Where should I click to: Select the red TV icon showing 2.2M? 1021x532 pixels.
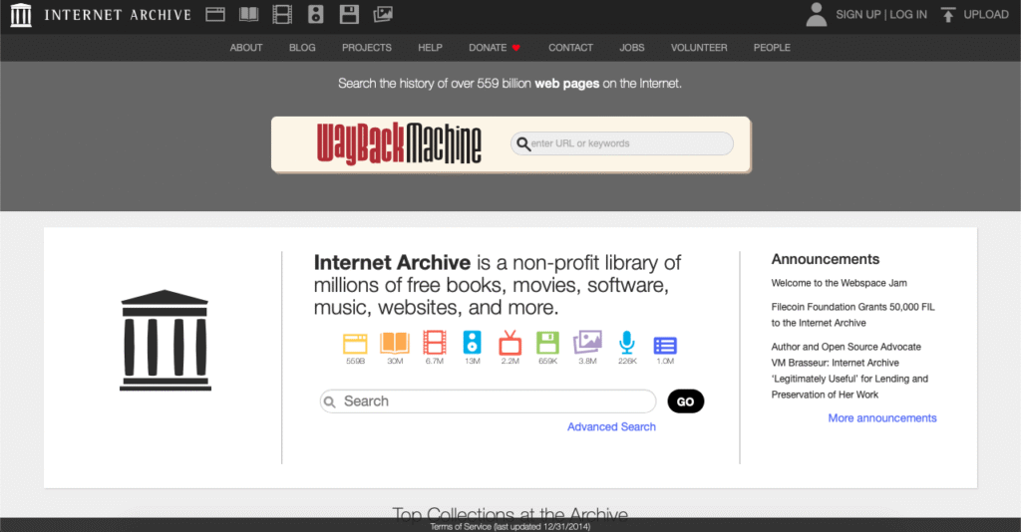[x=510, y=344]
